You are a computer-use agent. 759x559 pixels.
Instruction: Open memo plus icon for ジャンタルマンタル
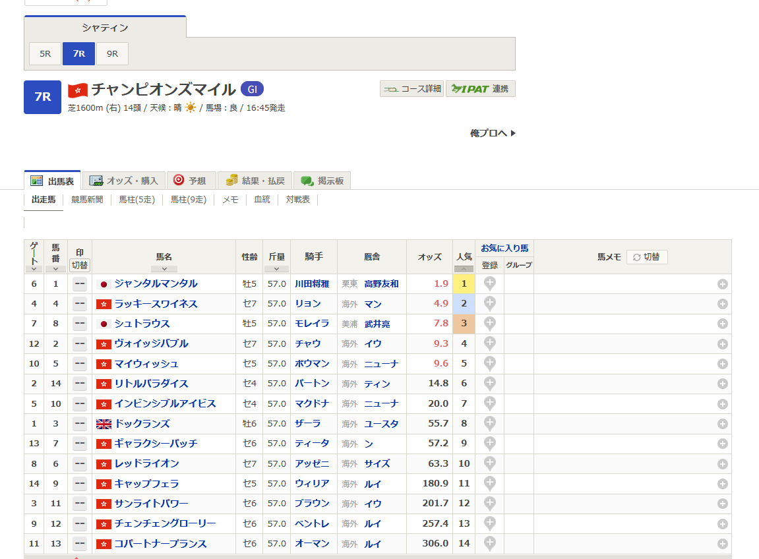[x=722, y=284]
